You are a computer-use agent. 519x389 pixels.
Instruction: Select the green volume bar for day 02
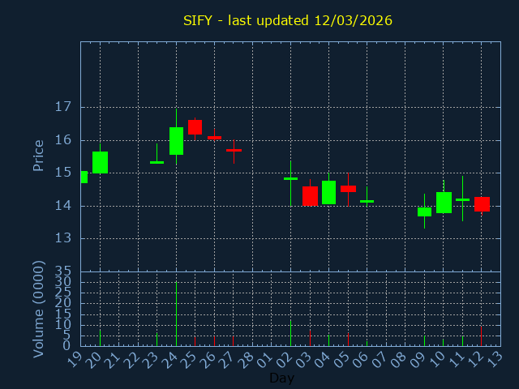tap(290, 332)
